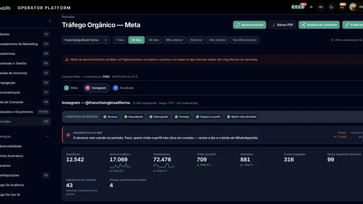Open Planejamento de Marketing in sidebar

[x=25, y=44]
